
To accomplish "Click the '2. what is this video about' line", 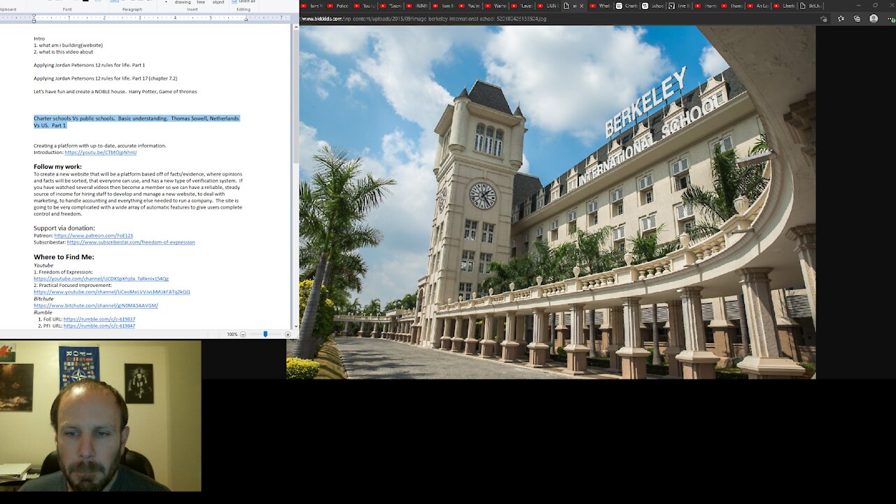I will (63, 52).
